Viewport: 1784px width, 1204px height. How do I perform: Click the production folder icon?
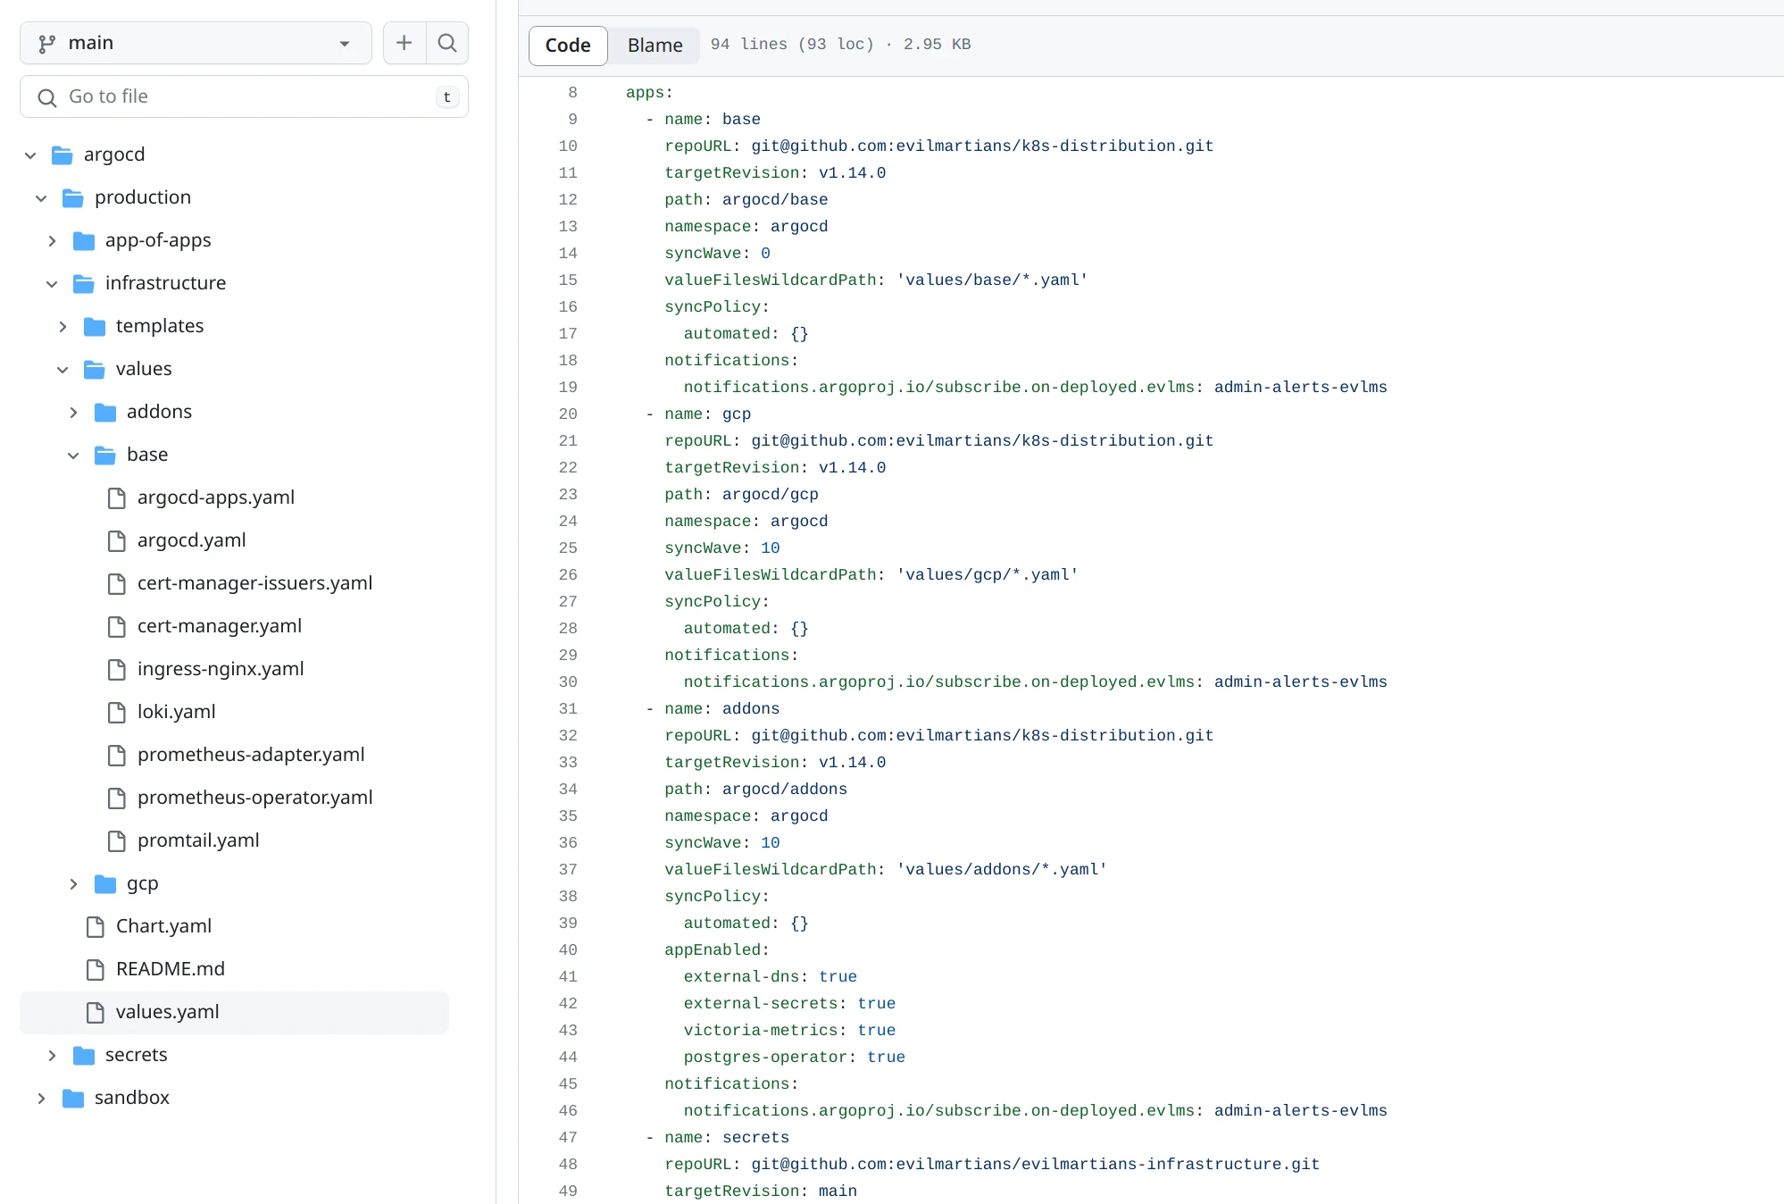(x=72, y=198)
